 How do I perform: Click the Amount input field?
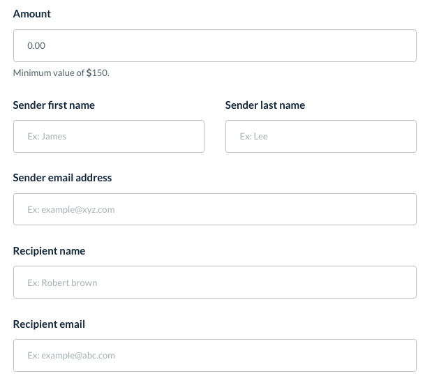click(214, 46)
